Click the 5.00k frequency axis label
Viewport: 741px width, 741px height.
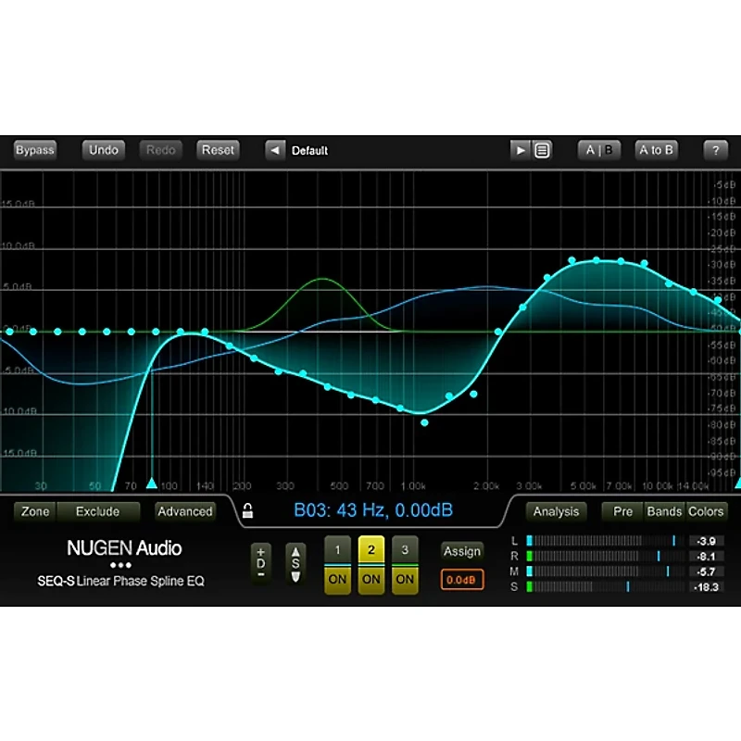pos(584,485)
